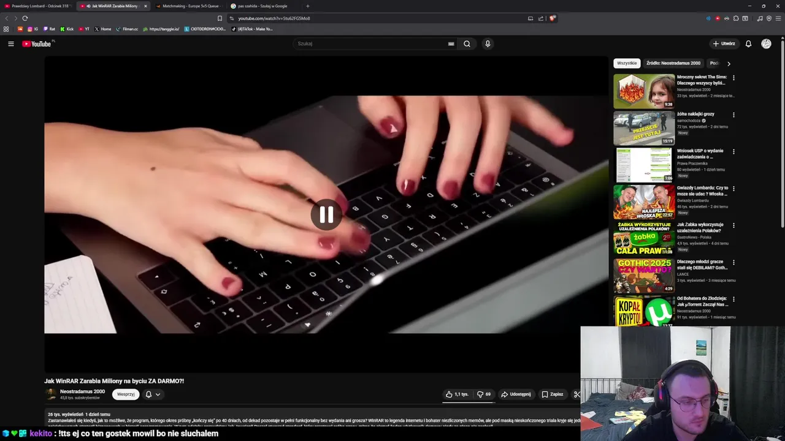Expand the video description text

(x=313, y=420)
